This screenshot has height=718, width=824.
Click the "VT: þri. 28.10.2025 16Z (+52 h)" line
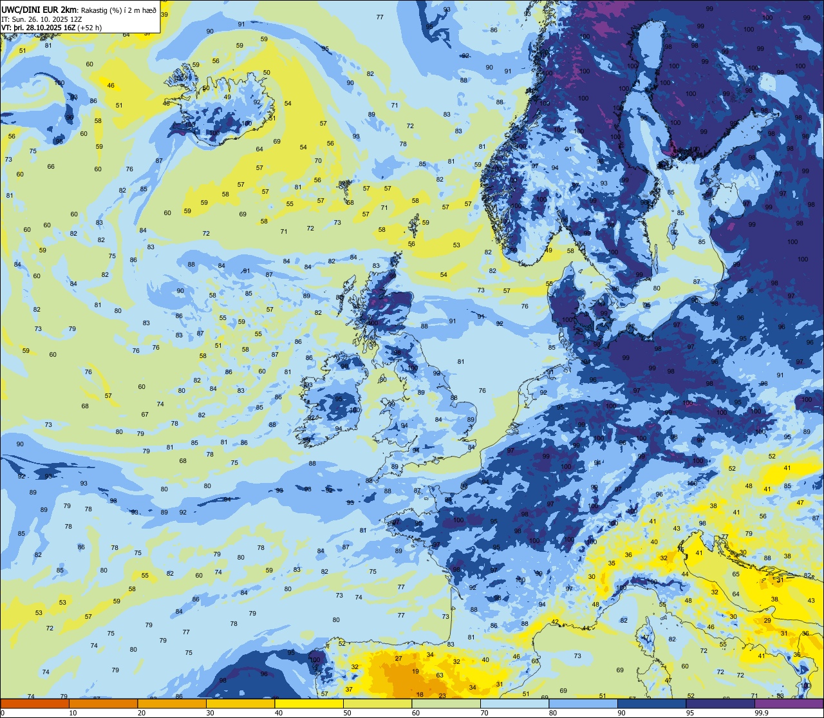point(51,28)
